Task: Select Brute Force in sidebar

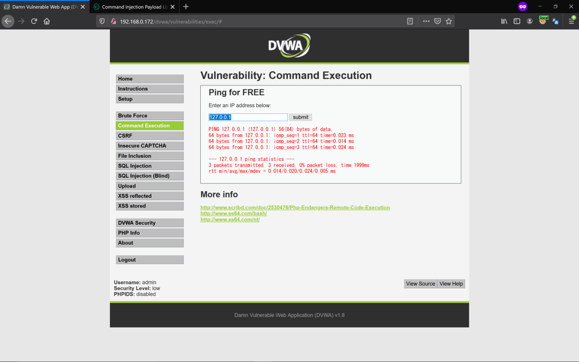Action: point(150,116)
